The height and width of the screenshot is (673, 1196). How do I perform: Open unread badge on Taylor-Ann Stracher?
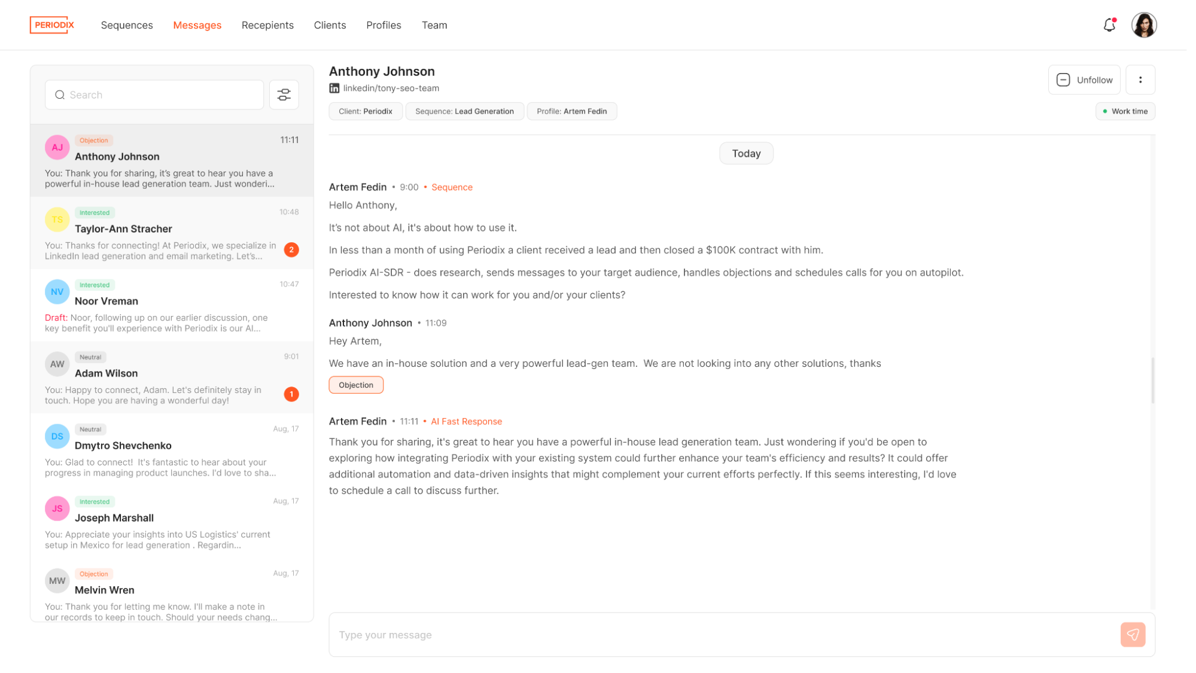point(291,249)
